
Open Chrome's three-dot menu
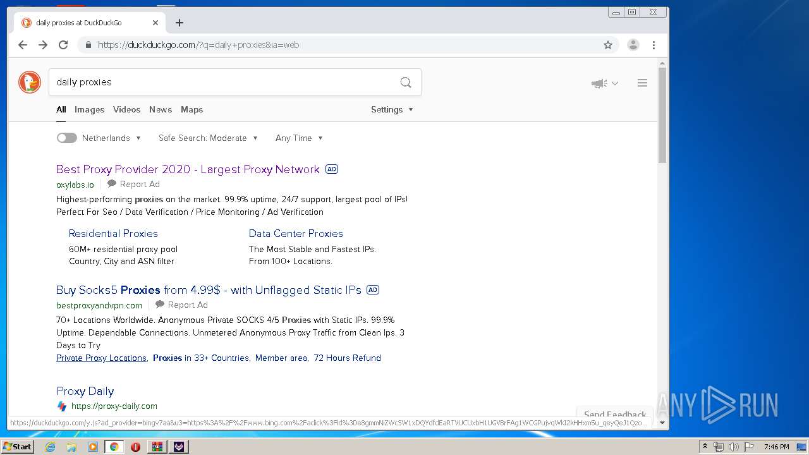tap(654, 45)
